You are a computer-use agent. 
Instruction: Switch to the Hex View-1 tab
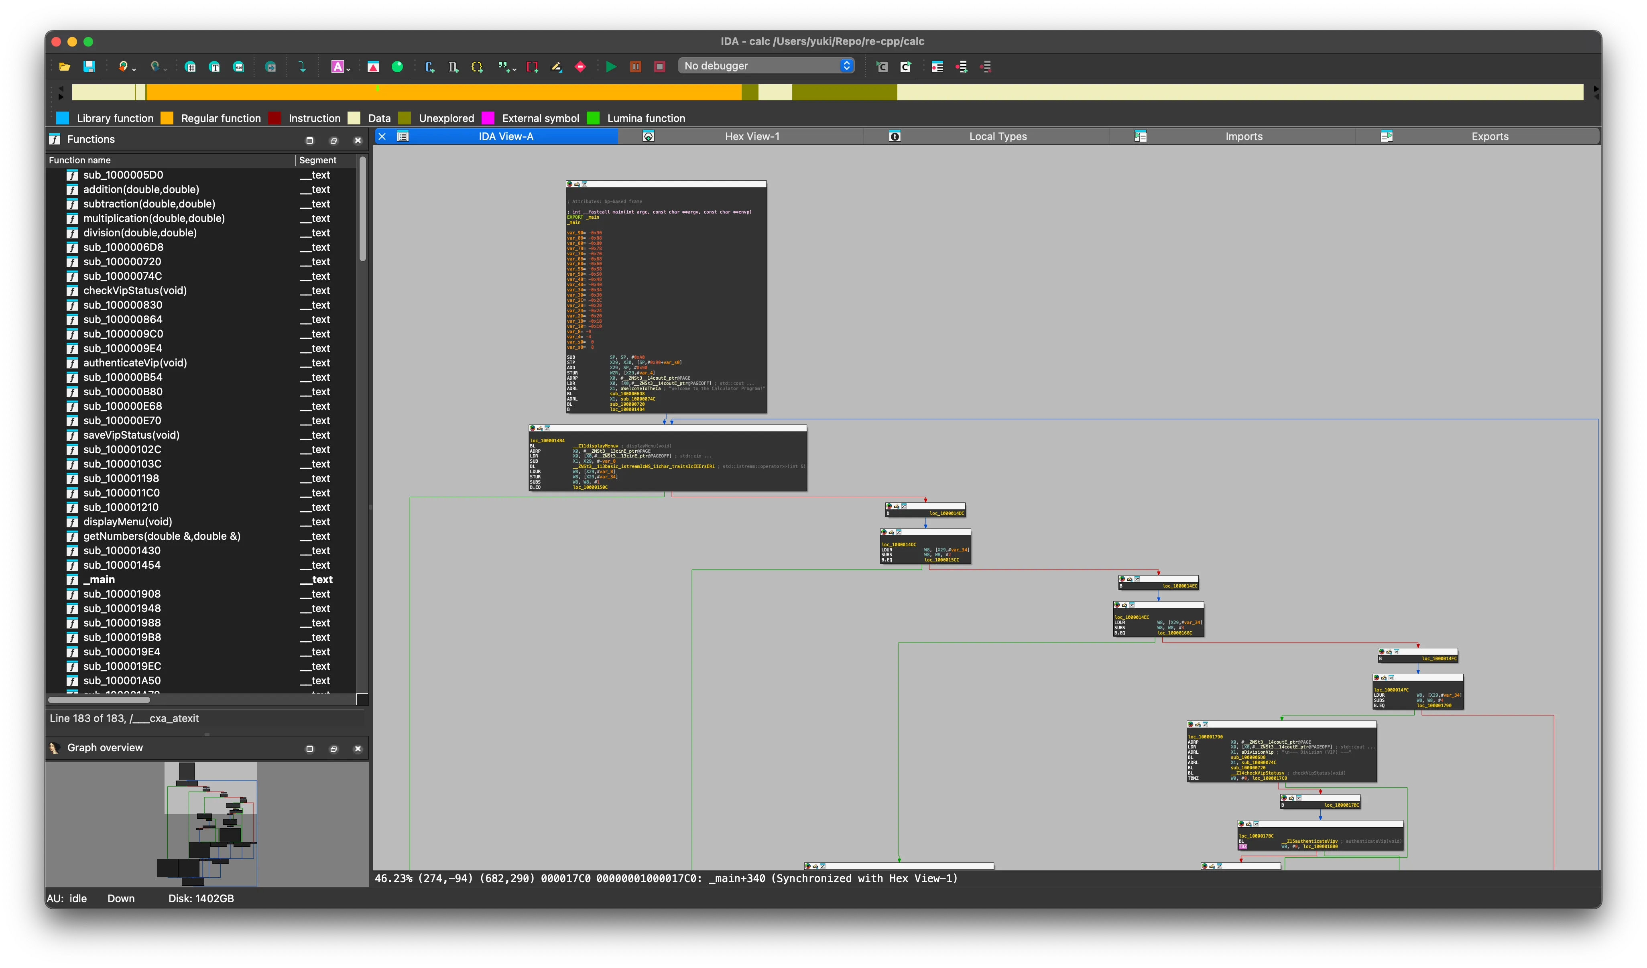pos(752,136)
